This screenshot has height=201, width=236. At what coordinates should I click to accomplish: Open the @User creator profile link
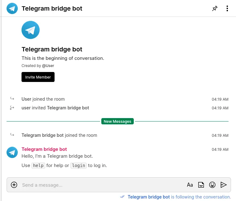(48, 66)
